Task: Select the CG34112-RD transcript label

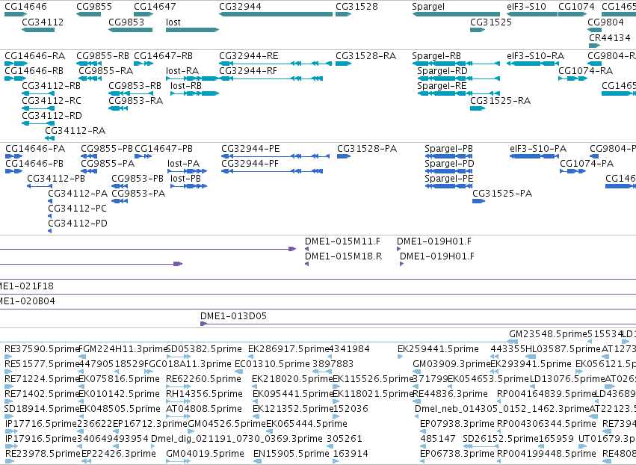Action: 52,116
